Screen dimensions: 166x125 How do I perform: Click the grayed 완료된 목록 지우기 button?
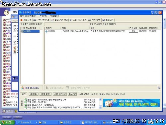click(78, 88)
